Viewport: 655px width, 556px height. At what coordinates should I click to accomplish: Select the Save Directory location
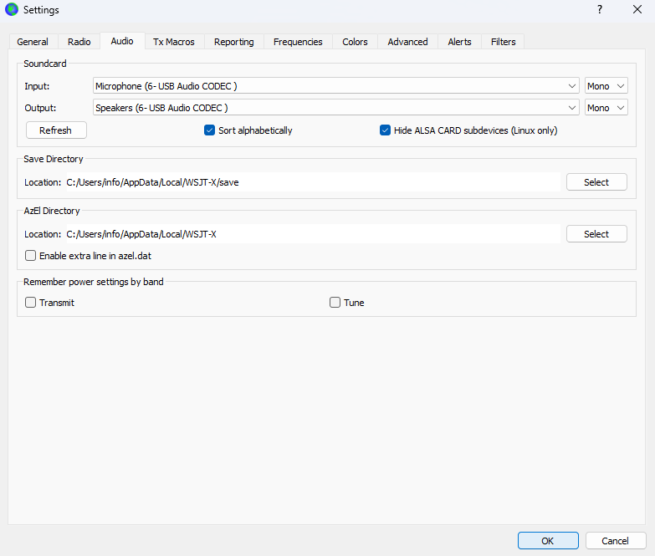click(596, 182)
